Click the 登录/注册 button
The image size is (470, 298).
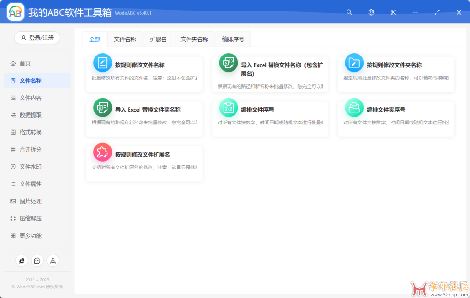[37, 38]
